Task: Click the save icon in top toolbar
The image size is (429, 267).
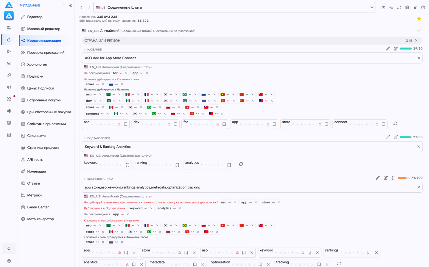Action: [x=383, y=7]
